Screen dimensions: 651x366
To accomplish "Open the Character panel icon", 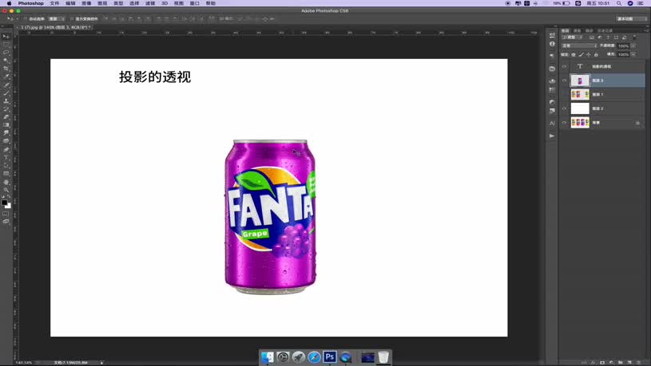I will [552, 123].
